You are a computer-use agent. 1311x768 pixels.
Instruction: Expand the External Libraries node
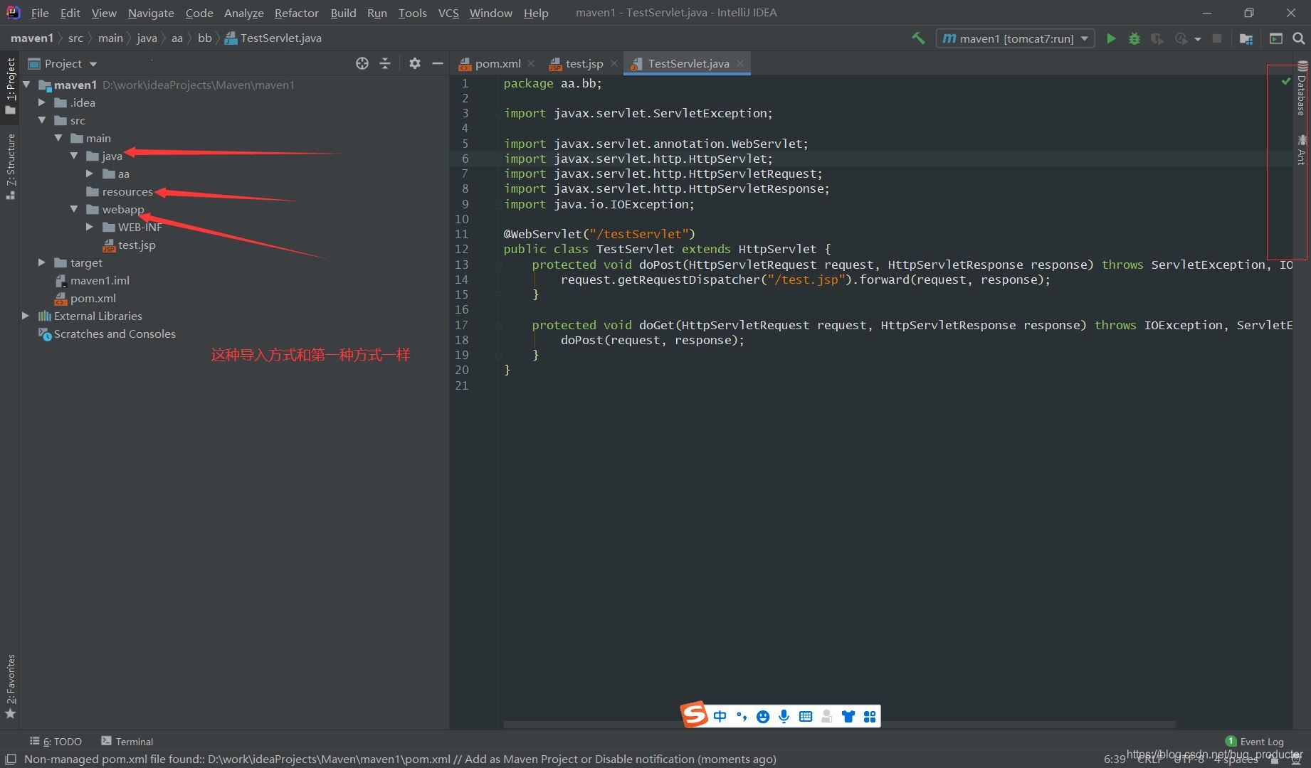(26, 316)
